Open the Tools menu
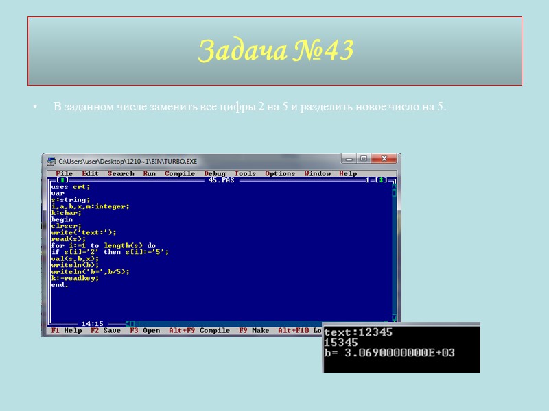The image size is (549, 411). point(245,173)
